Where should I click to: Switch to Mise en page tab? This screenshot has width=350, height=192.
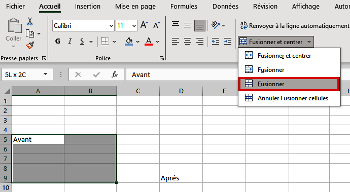(x=135, y=7)
